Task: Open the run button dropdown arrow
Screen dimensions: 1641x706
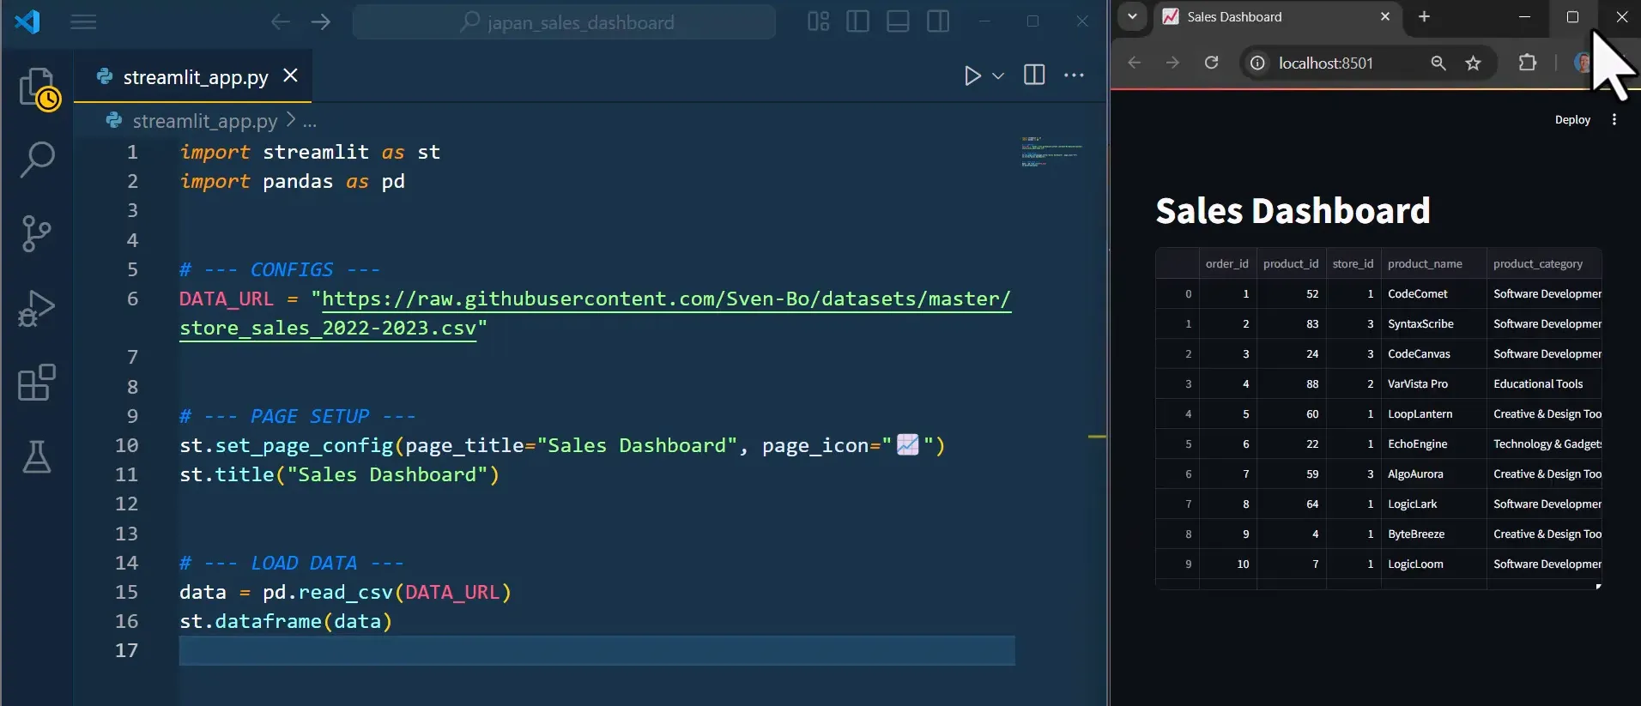Action: click(x=998, y=75)
